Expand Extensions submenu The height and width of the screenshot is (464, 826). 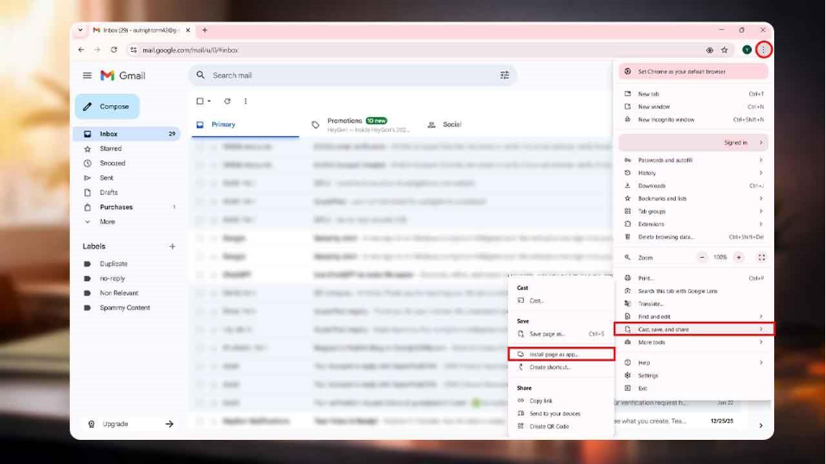pos(694,224)
